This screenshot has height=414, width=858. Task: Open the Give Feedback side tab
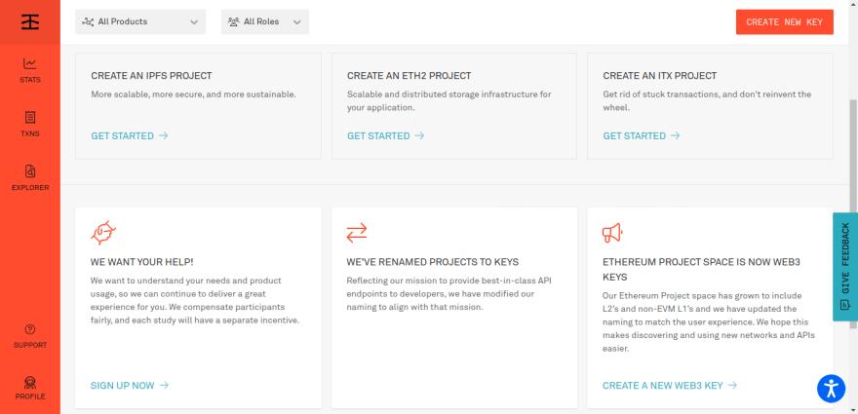[844, 267]
